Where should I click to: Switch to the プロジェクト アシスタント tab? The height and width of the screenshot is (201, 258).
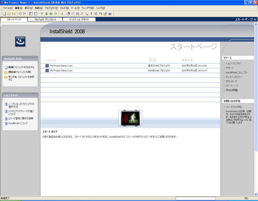tap(45, 19)
